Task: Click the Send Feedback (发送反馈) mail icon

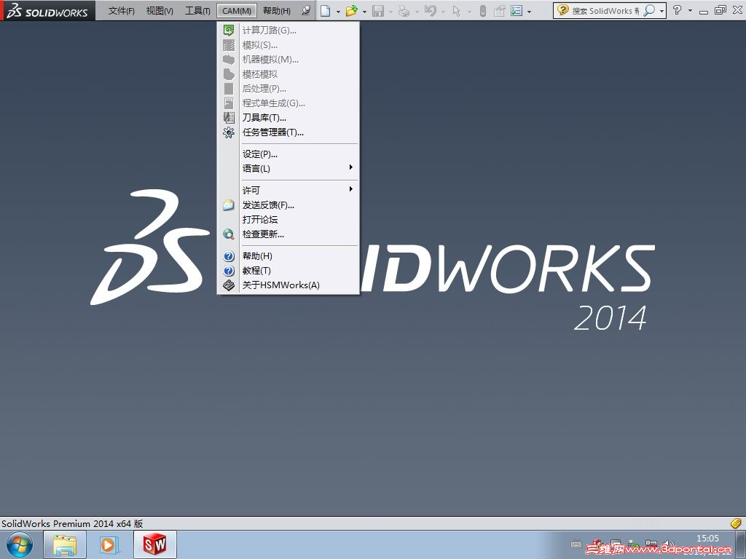Action: [x=229, y=205]
